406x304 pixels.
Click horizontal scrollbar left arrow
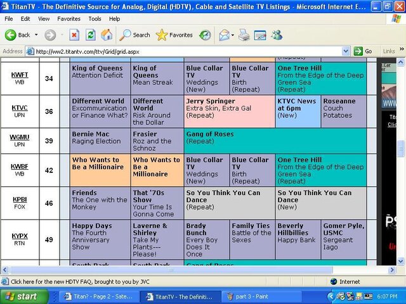point(5,270)
